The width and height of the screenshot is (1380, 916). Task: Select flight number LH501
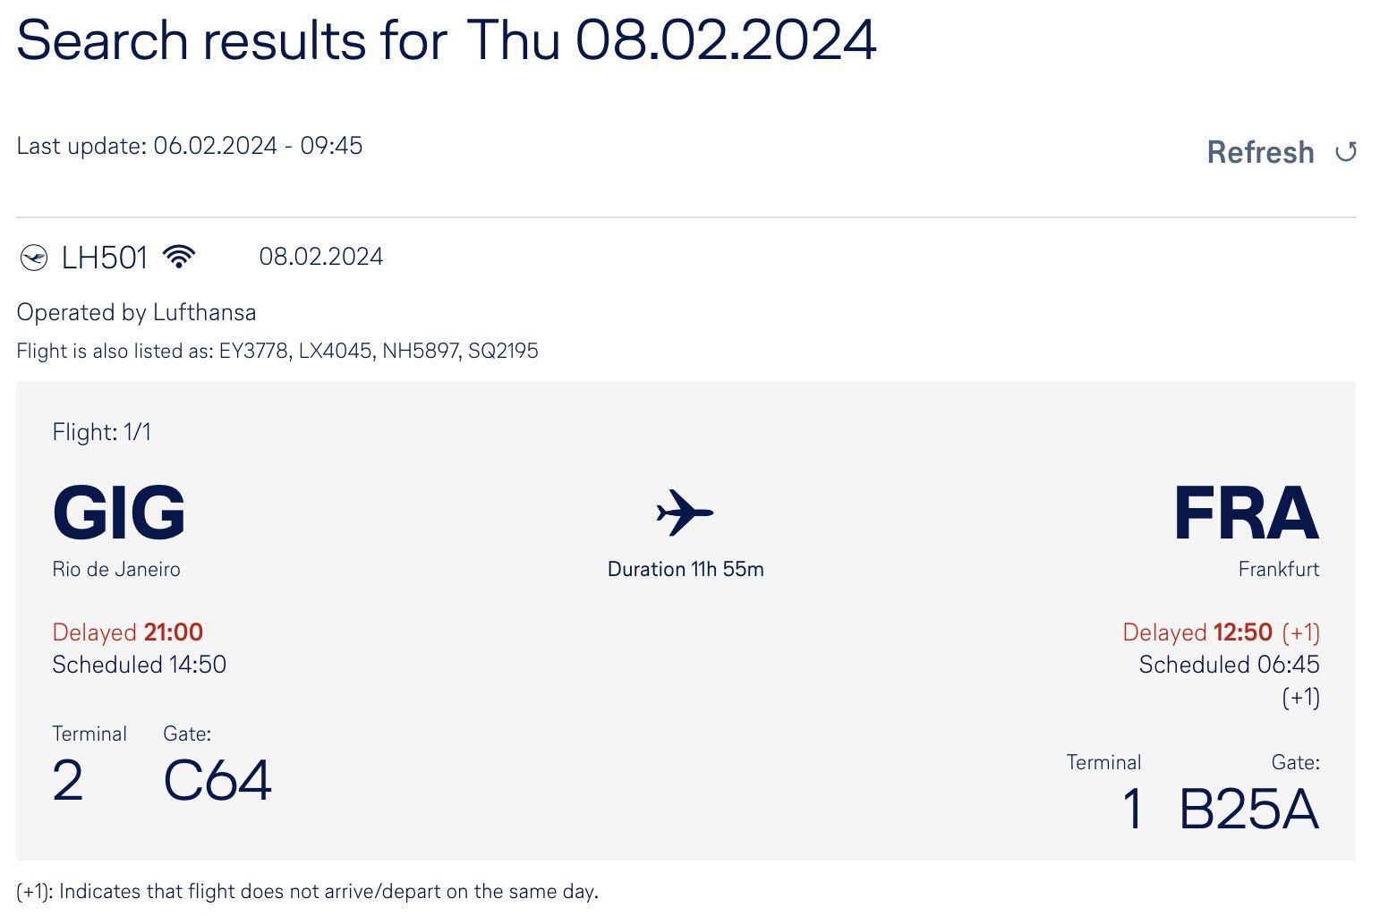pyautogui.click(x=104, y=258)
